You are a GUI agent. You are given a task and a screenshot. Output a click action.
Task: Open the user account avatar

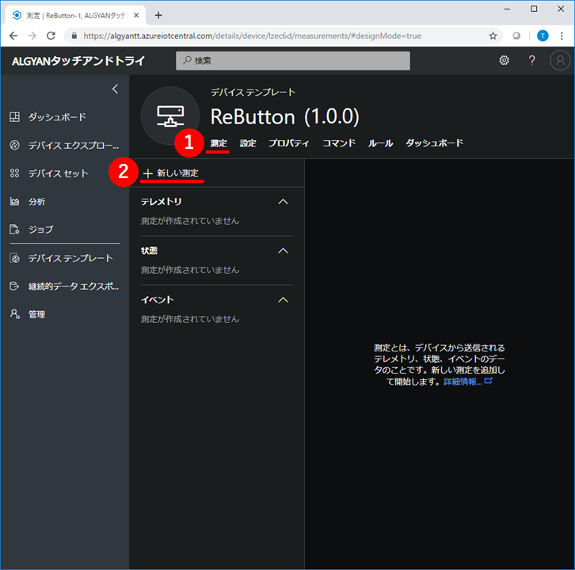pyautogui.click(x=560, y=60)
